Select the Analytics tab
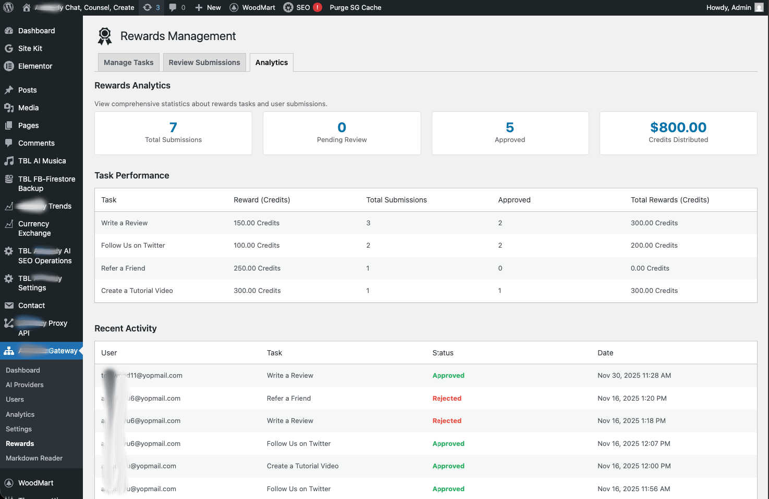The width and height of the screenshot is (769, 499). 272,62
